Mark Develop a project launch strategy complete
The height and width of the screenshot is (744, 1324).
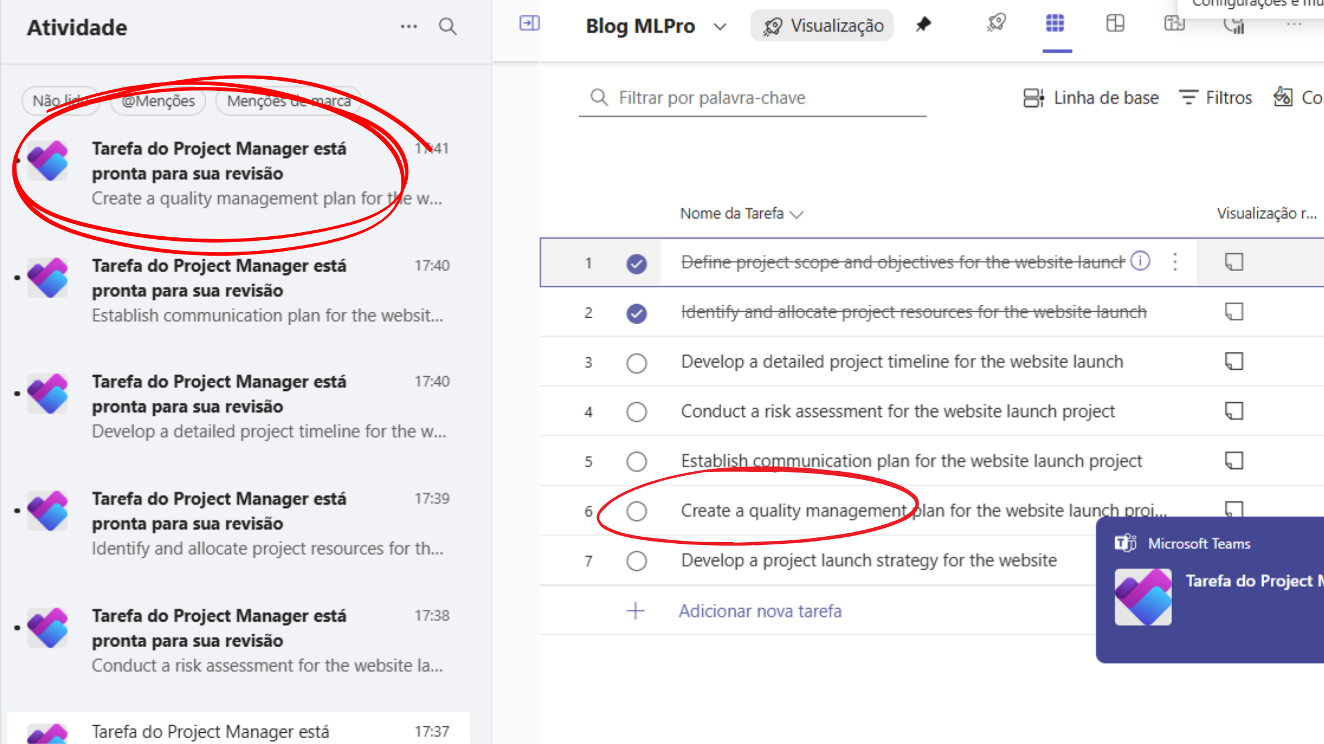point(637,561)
